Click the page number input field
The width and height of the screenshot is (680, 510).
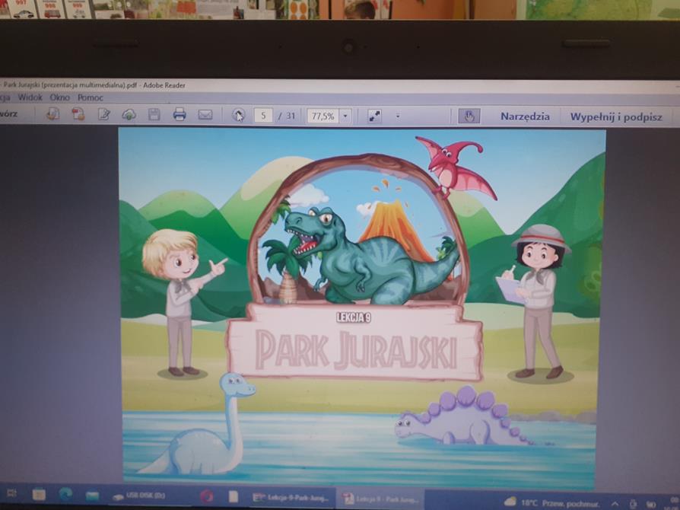263,116
